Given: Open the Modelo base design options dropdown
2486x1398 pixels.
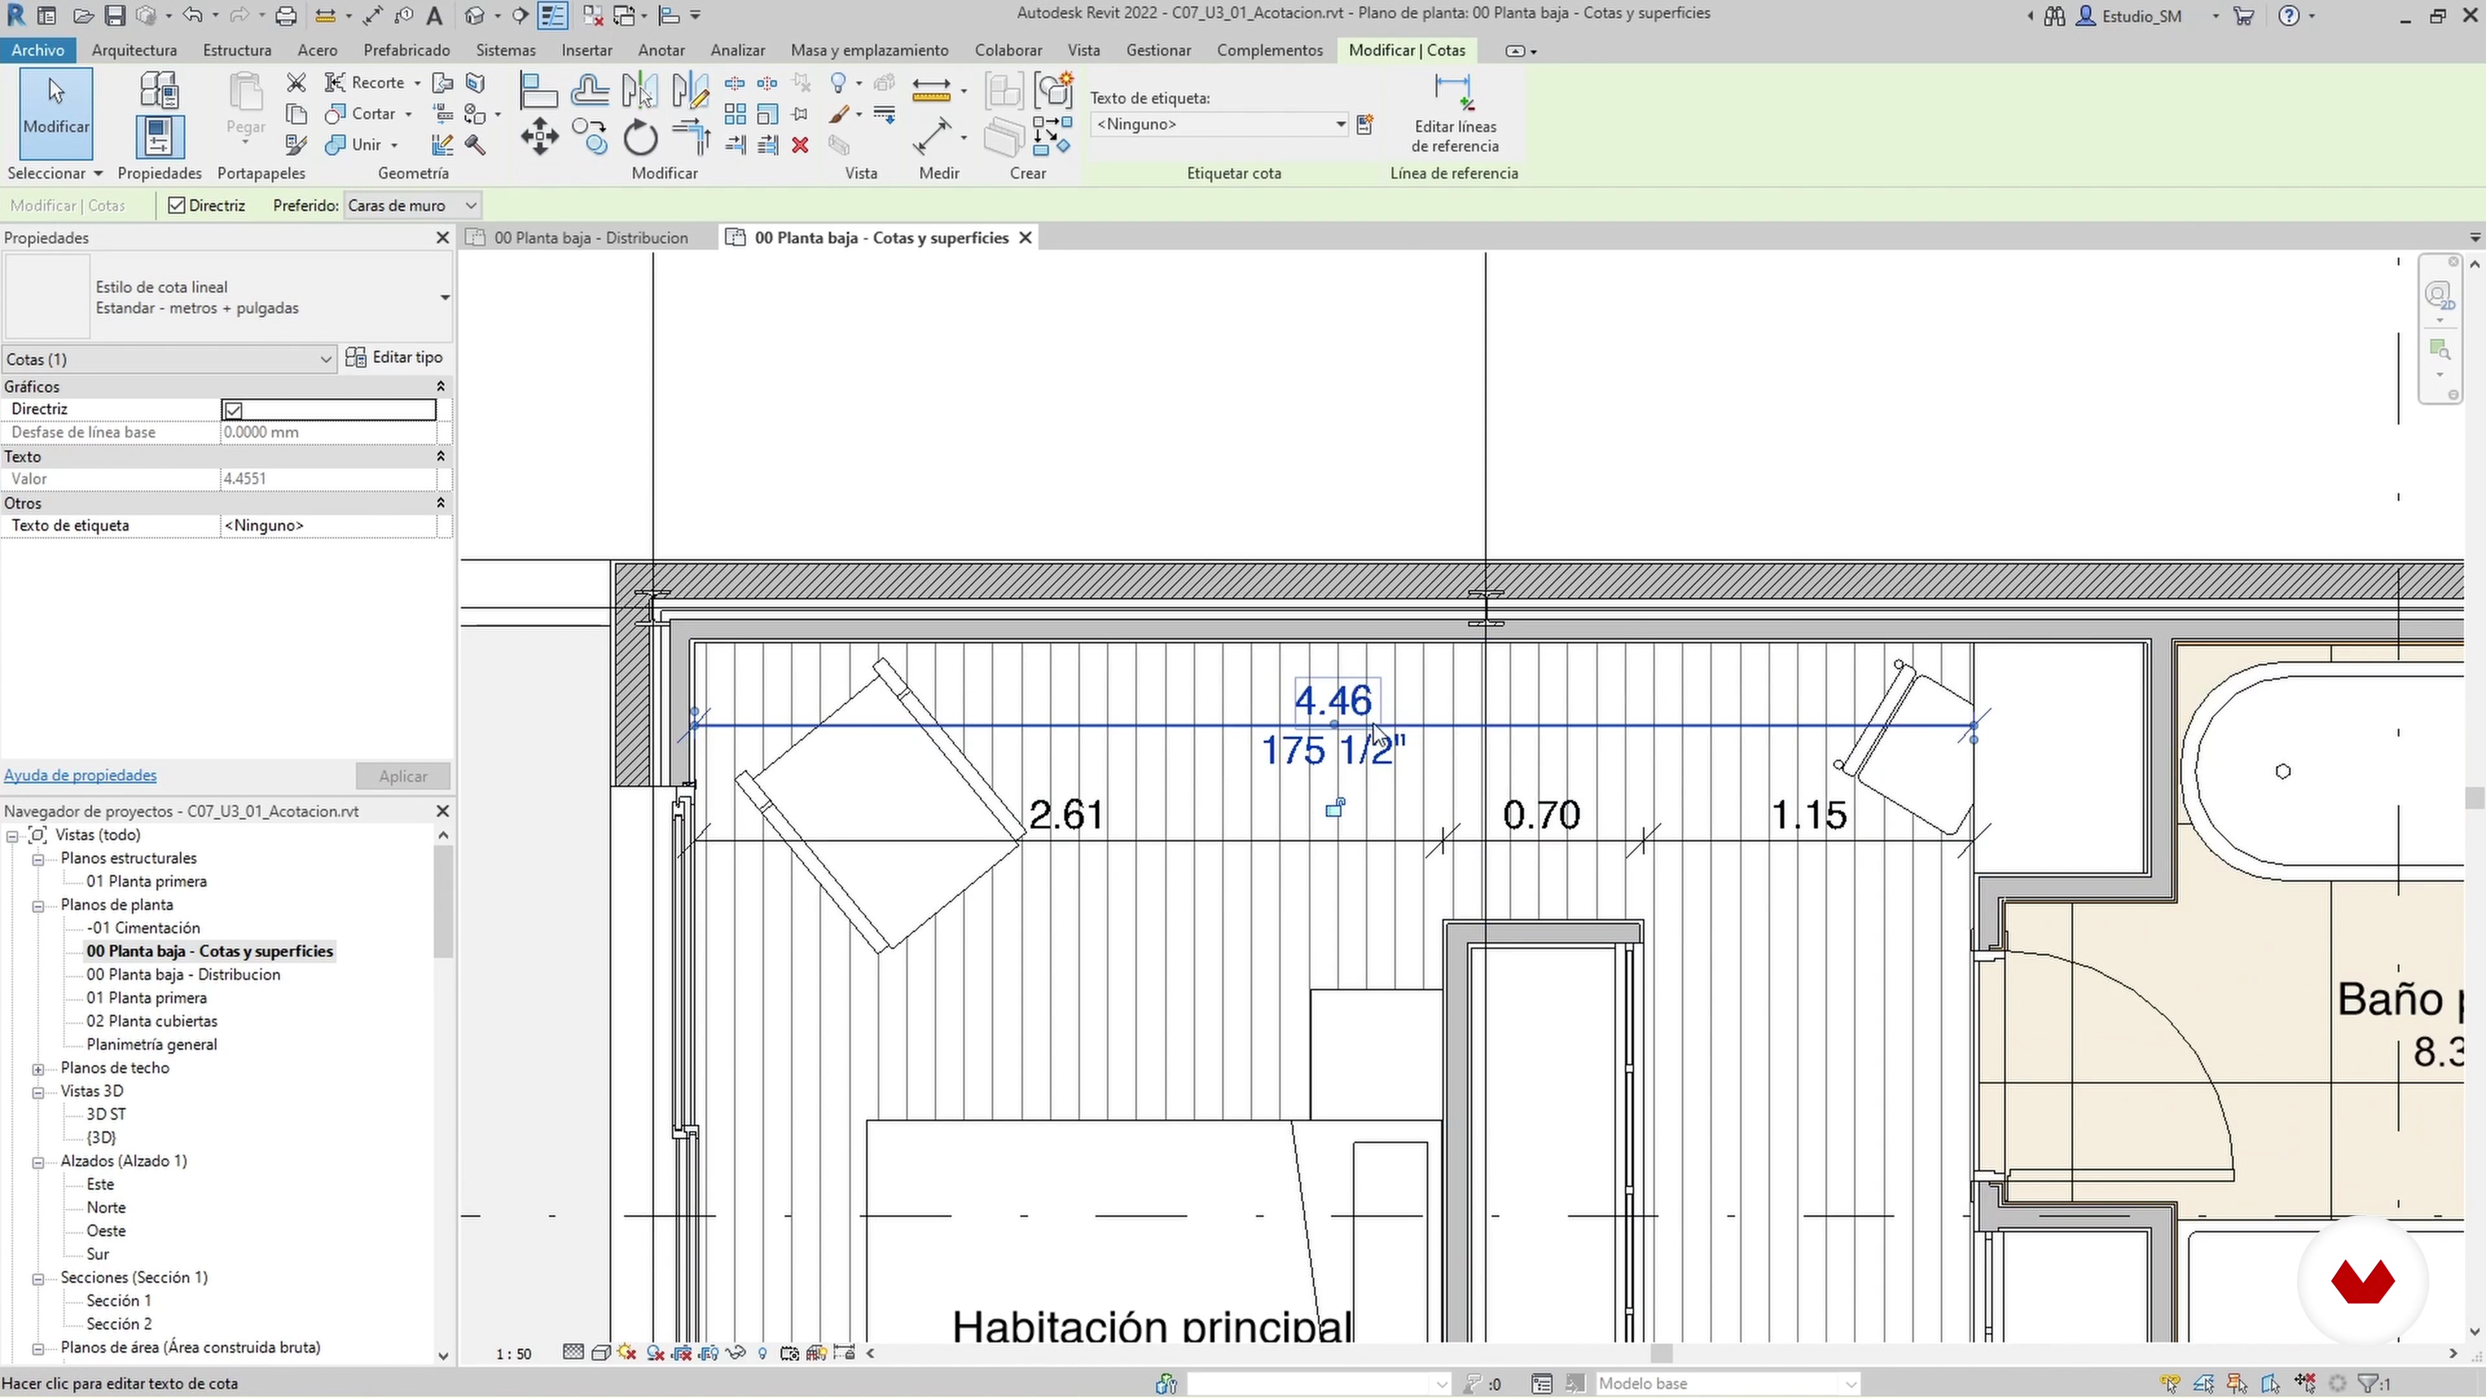Looking at the screenshot, I should (1727, 1384).
